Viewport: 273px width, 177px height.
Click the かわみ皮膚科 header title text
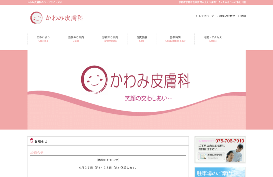[64, 18]
